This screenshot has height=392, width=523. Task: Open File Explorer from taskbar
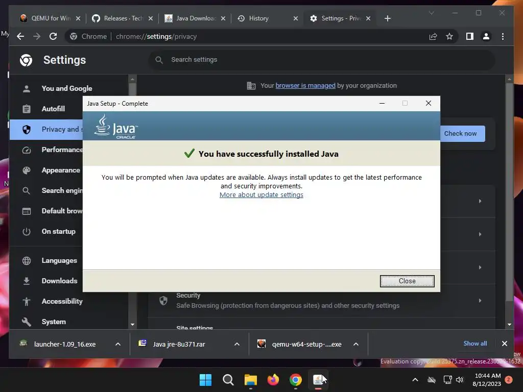point(250,380)
